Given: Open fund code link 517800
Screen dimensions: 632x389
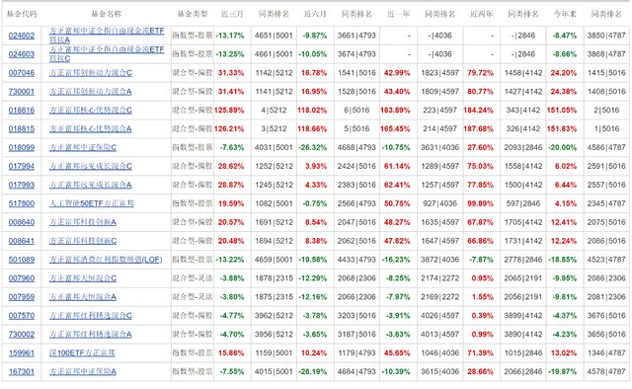Looking at the screenshot, I should point(22,203).
